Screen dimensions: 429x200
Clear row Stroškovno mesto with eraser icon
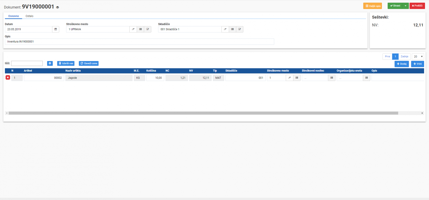(289, 78)
